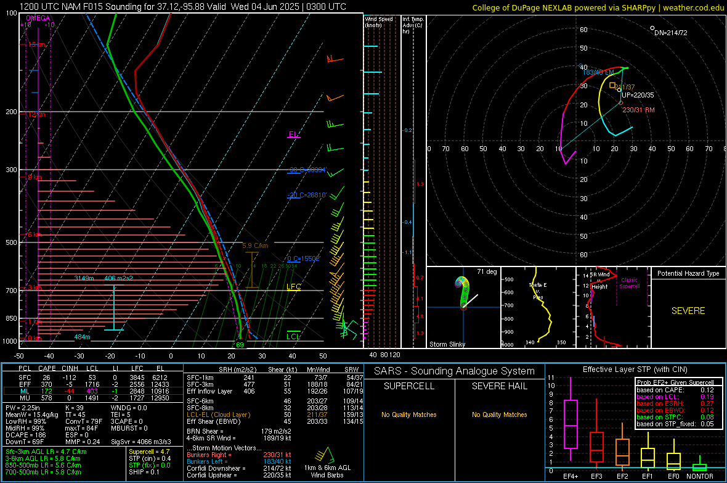Viewport: 727px width, 483px height.
Task: Click the '183/40 LM' left-mover label
Action: (x=598, y=72)
